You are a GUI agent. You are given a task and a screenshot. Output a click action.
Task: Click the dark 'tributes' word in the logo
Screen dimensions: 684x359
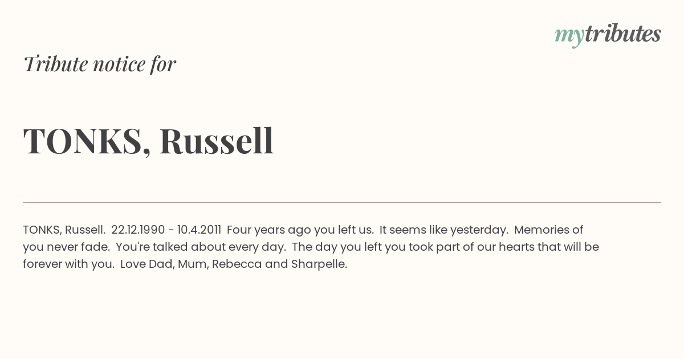tap(623, 34)
